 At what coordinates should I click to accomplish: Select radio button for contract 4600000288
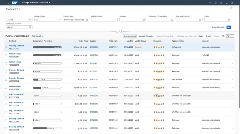tap(6, 71)
